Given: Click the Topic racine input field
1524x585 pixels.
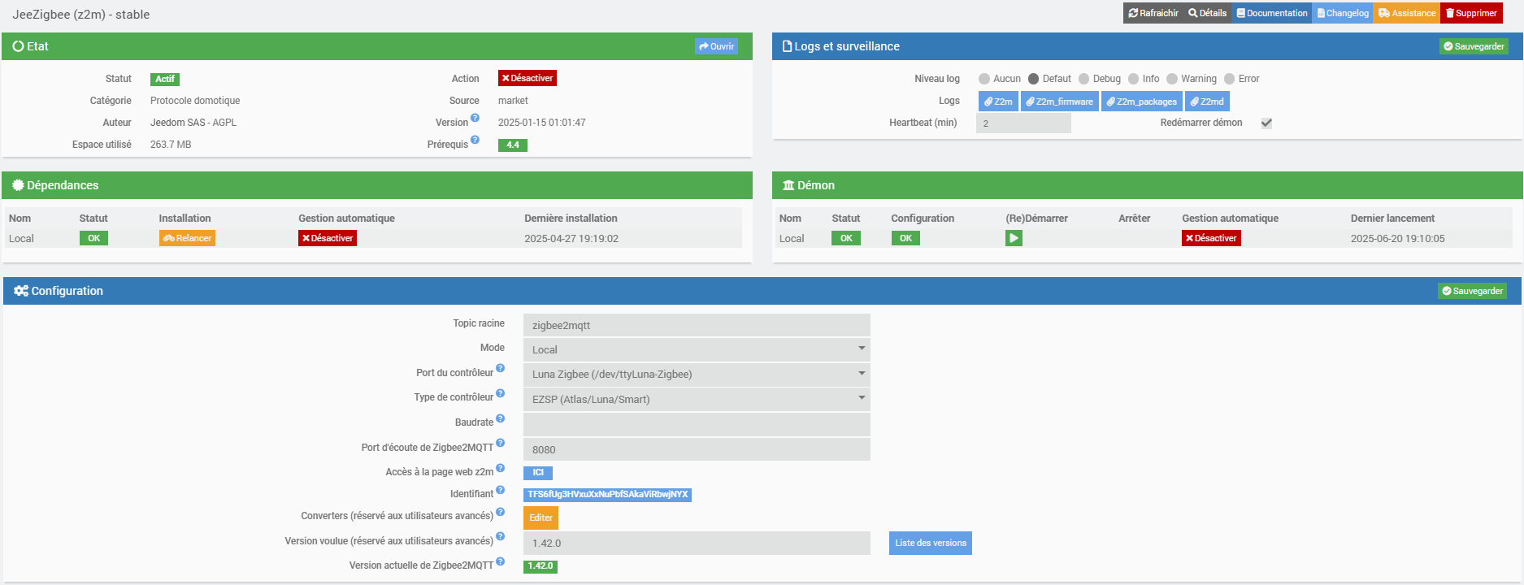Looking at the screenshot, I should coord(697,325).
